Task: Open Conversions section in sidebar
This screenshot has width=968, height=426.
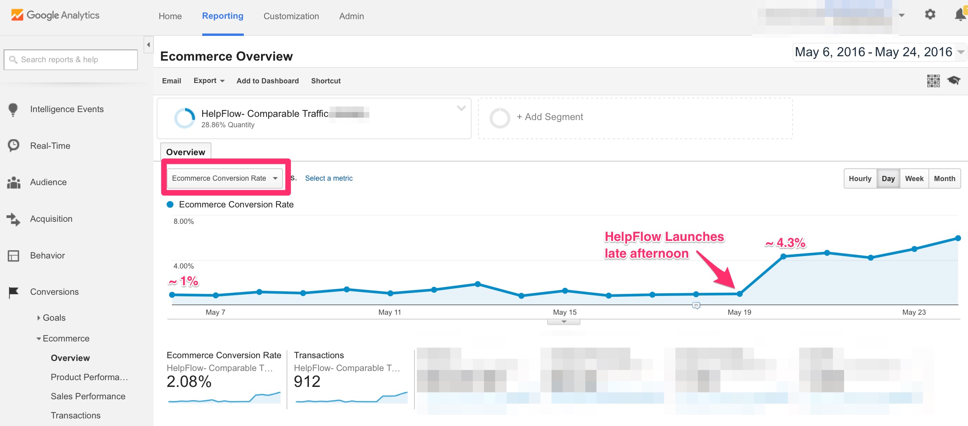Action: (x=54, y=292)
